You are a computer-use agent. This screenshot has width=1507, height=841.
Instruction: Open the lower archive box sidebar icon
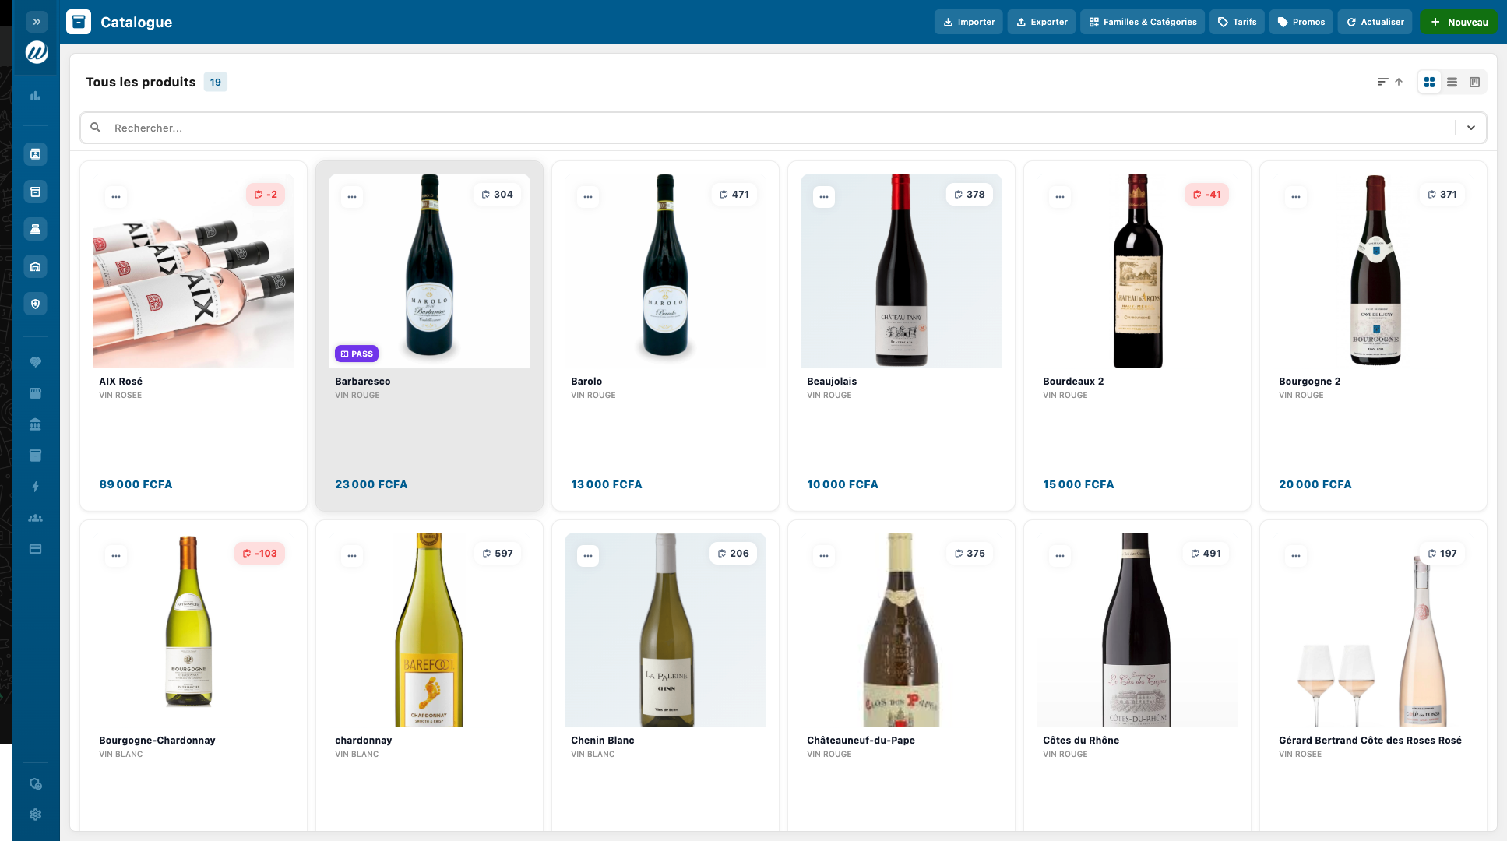click(35, 456)
